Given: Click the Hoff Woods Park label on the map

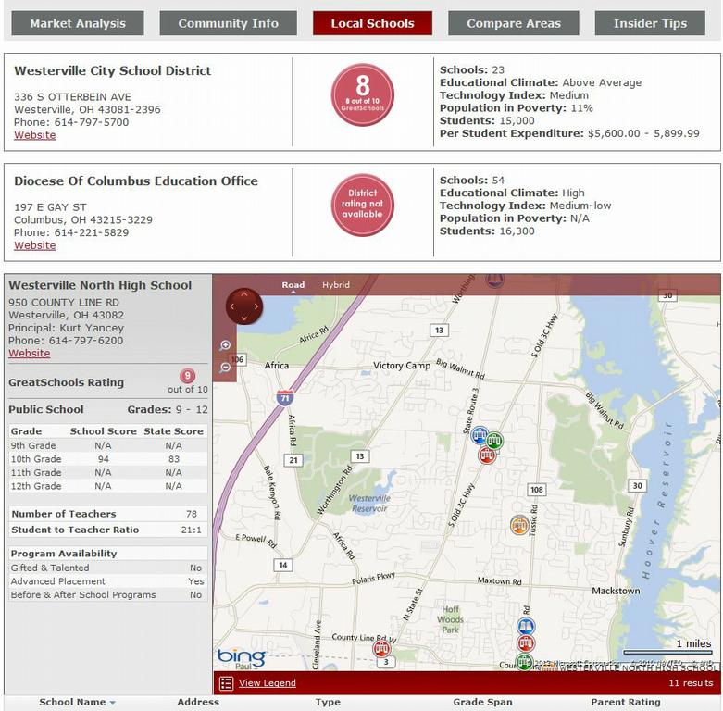Looking at the screenshot, I should 450,619.
